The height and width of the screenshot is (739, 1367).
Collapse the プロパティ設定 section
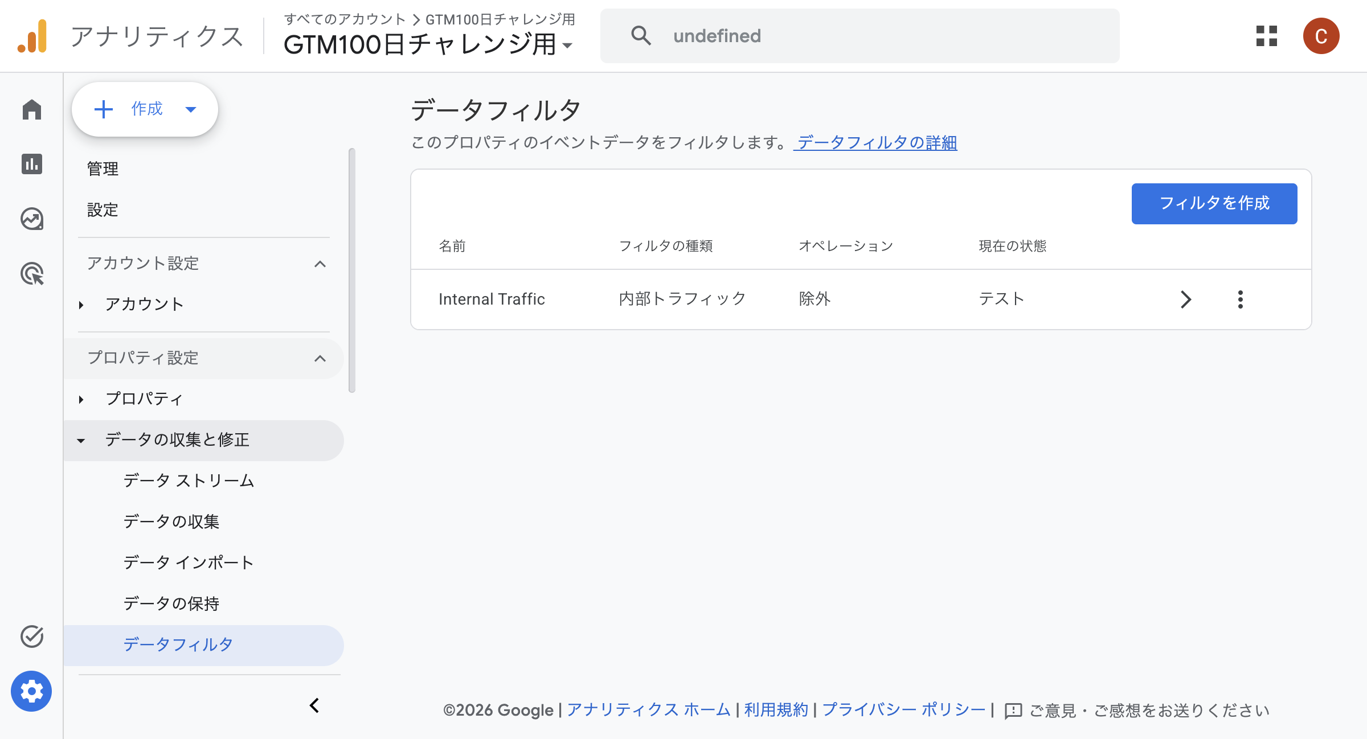click(320, 358)
